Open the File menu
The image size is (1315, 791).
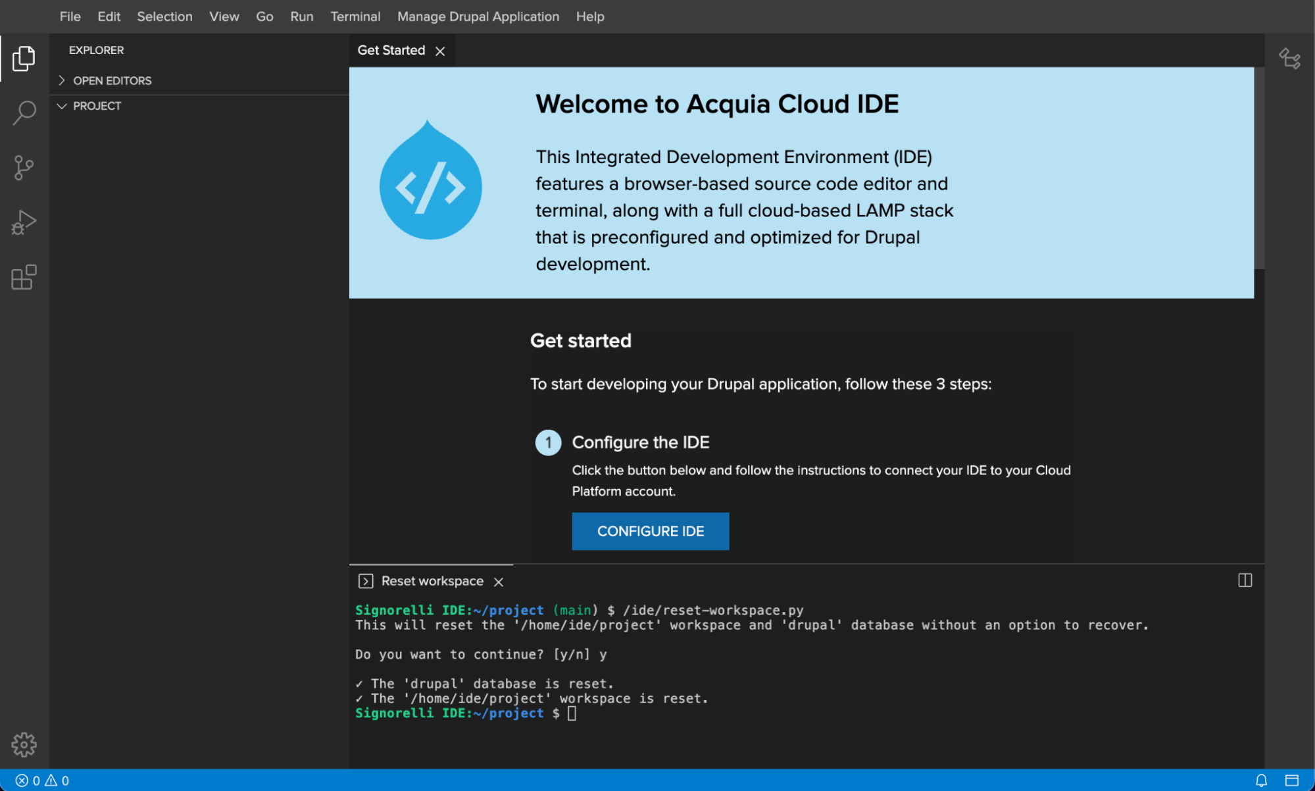click(70, 16)
